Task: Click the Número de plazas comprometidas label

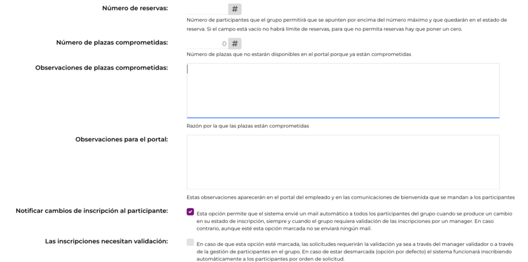Action: [112, 42]
